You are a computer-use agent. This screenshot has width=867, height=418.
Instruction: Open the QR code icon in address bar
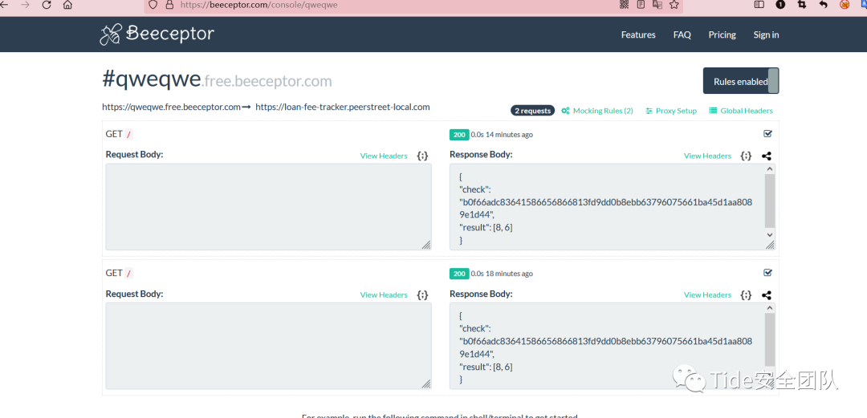pyautogui.click(x=625, y=5)
